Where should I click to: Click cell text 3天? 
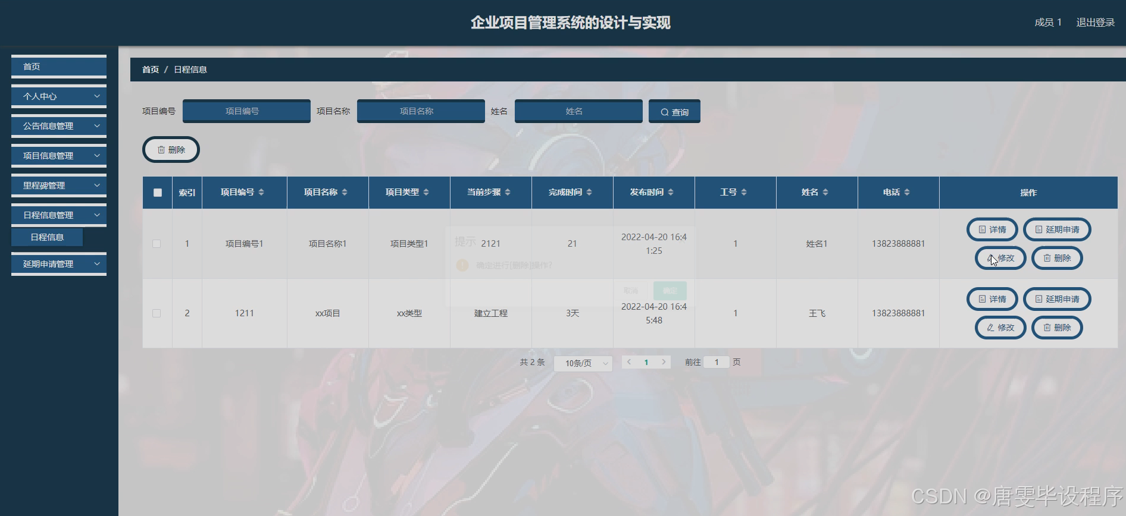573,313
